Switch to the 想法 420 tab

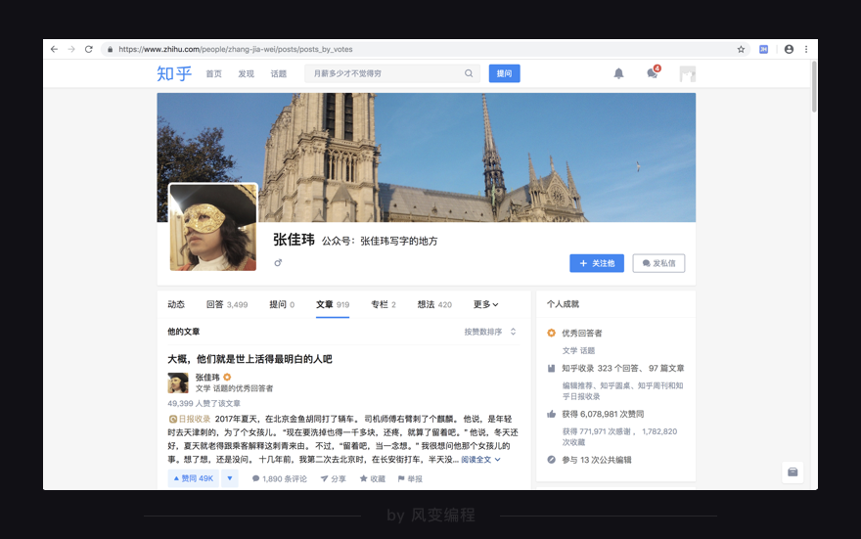(434, 304)
